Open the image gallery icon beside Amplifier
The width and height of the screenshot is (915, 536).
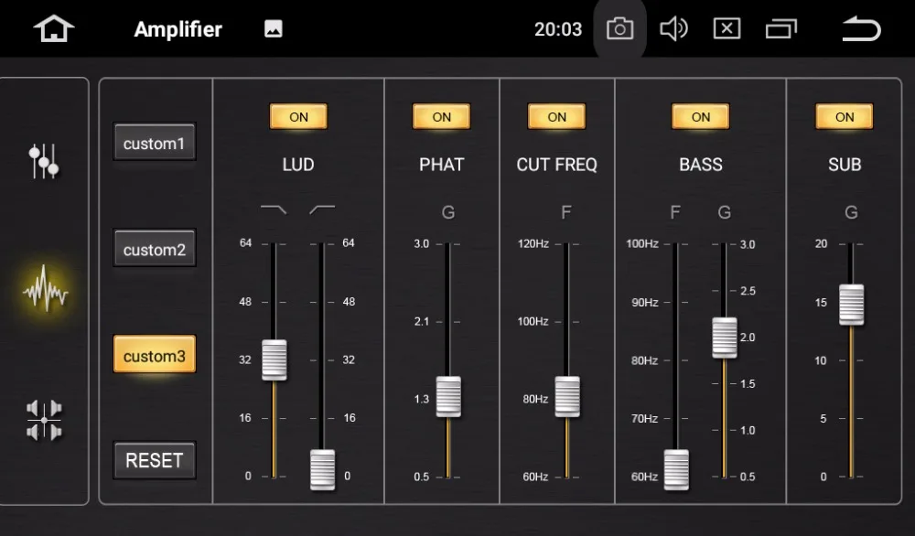pyautogui.click(x=273, y=28)
